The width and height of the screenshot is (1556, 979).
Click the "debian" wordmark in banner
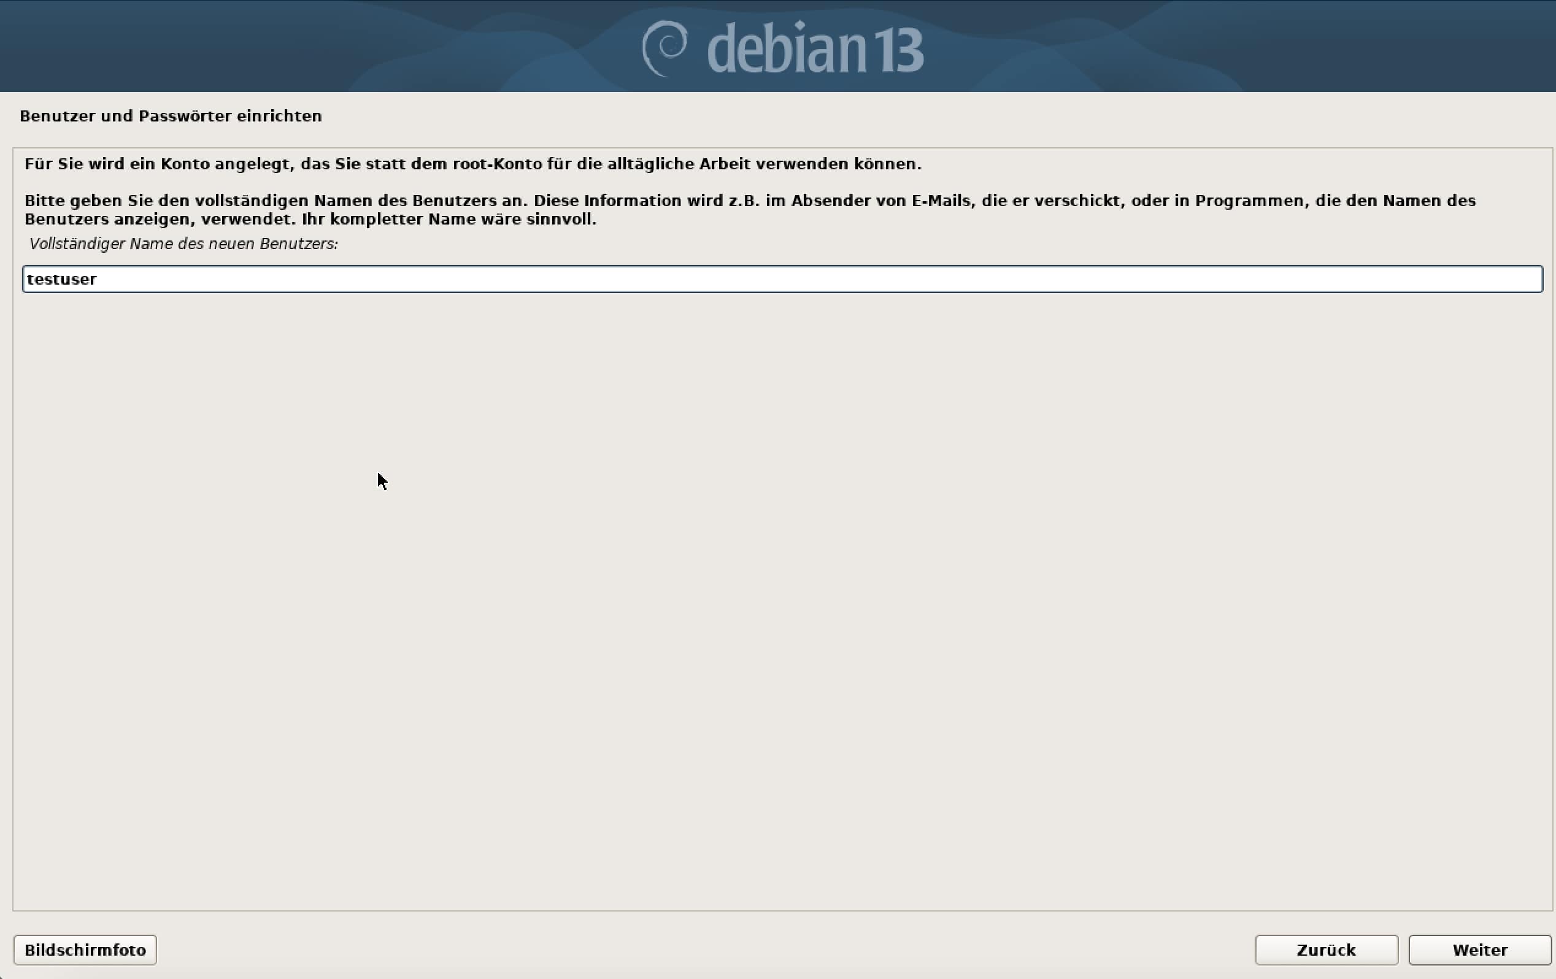click(x=786, y=48)
